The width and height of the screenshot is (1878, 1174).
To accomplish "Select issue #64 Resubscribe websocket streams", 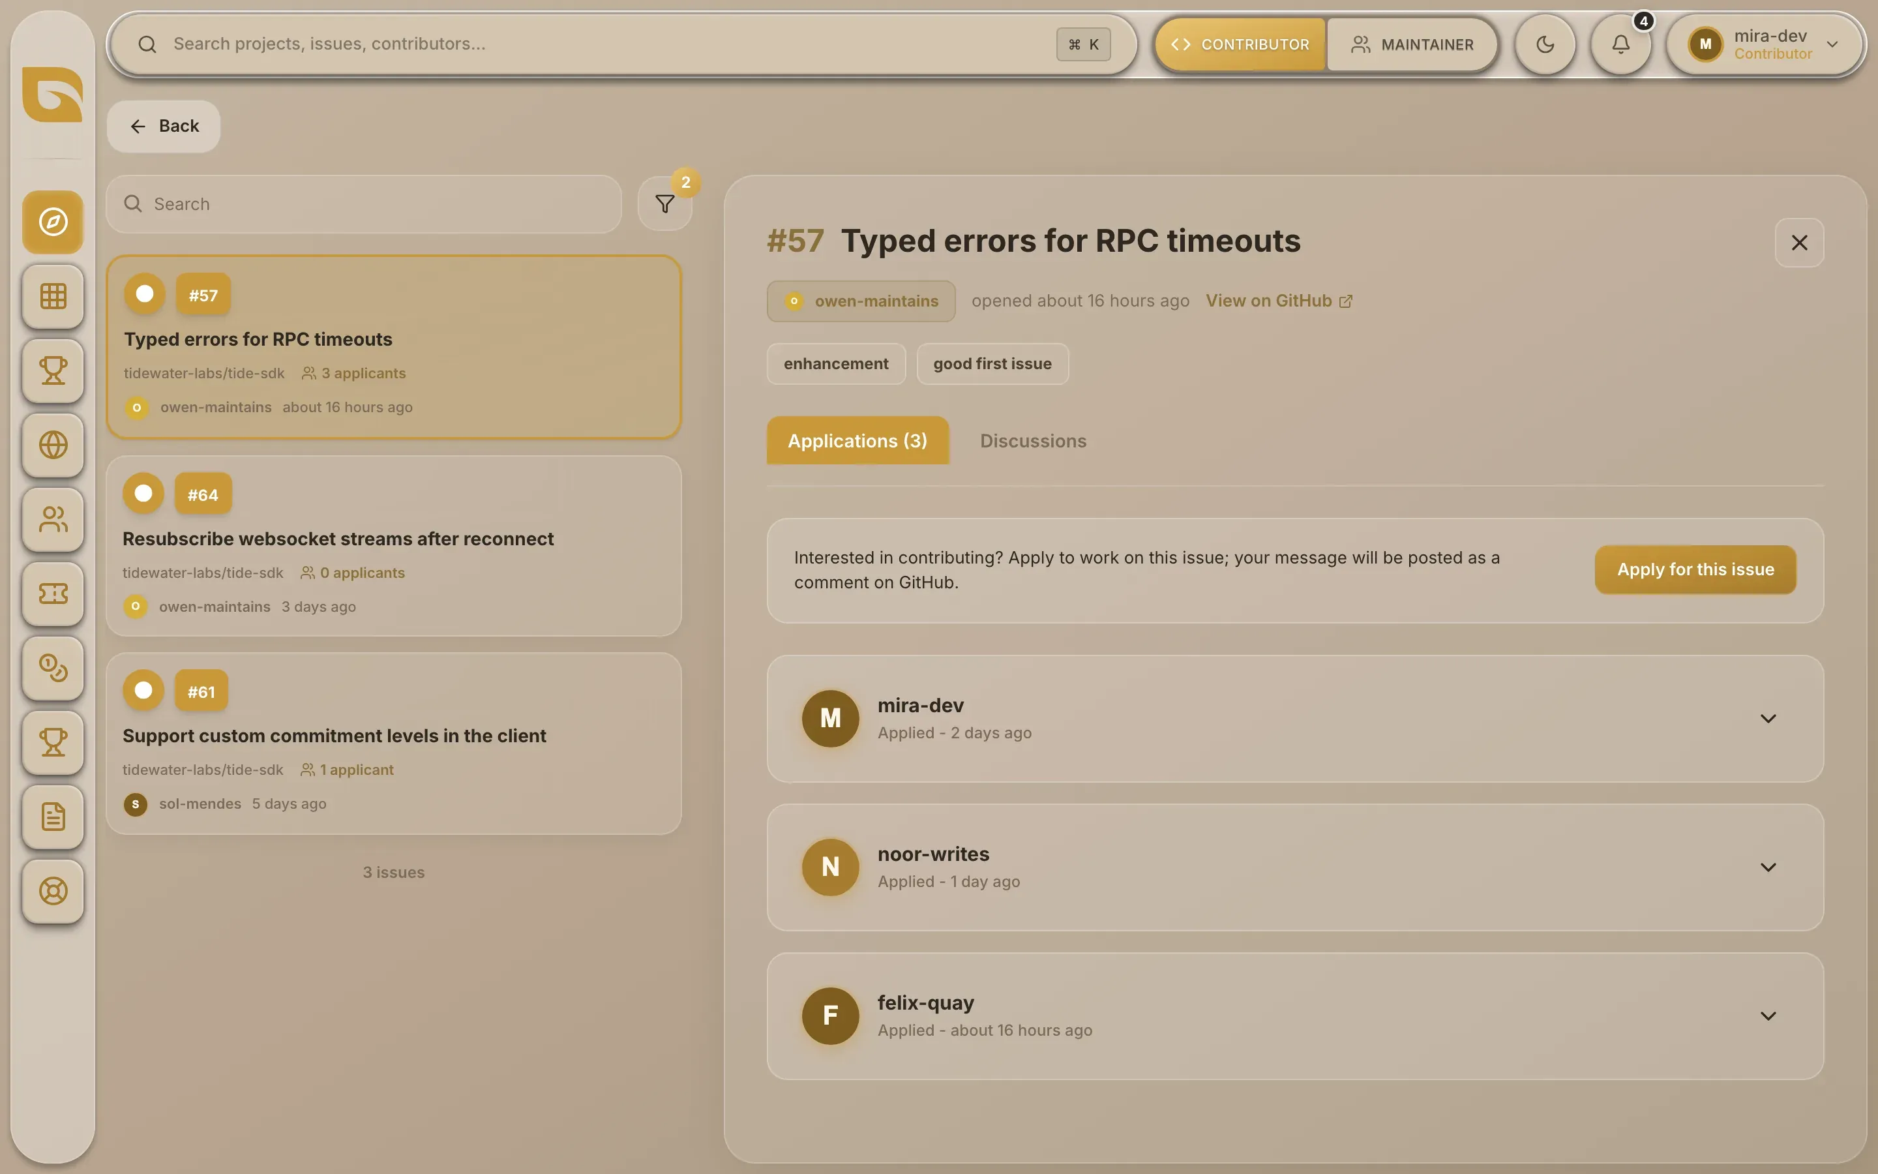I will [x=395, y=546].
